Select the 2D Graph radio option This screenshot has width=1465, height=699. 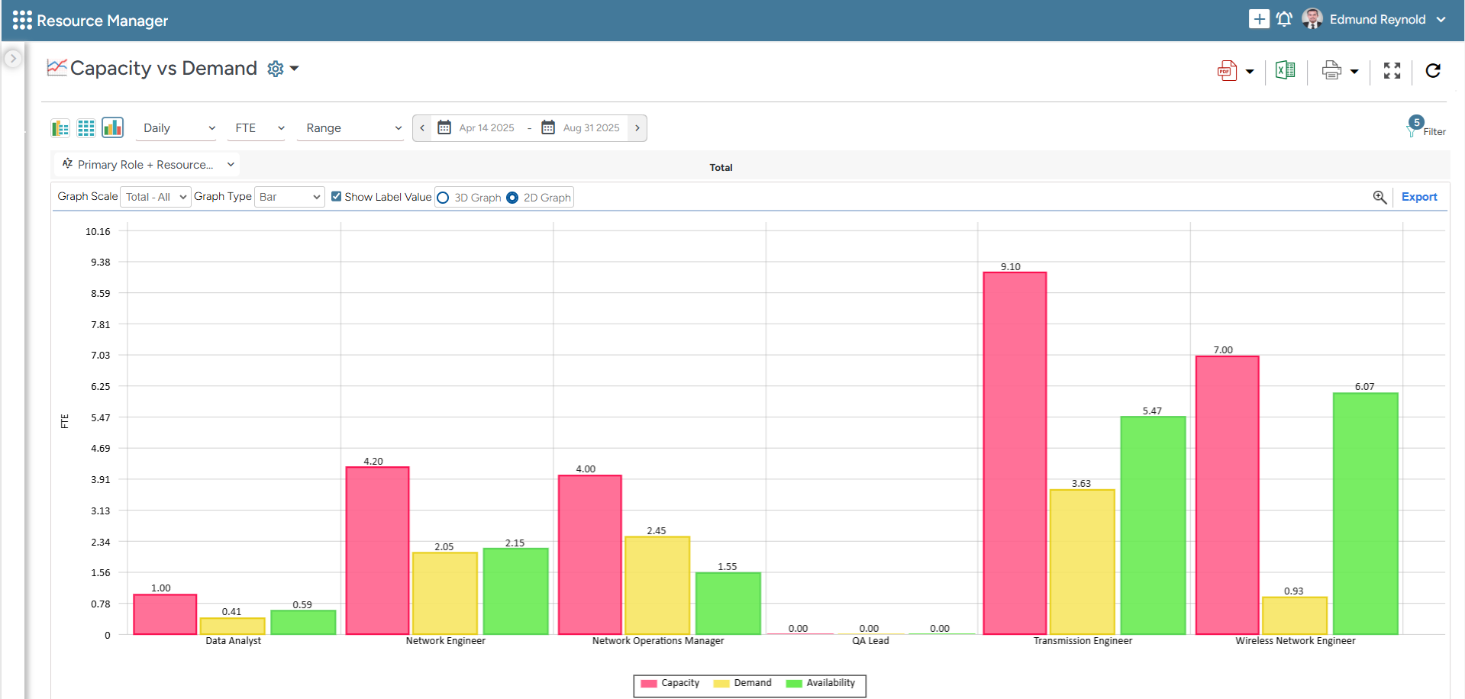[x=512, y=198]
